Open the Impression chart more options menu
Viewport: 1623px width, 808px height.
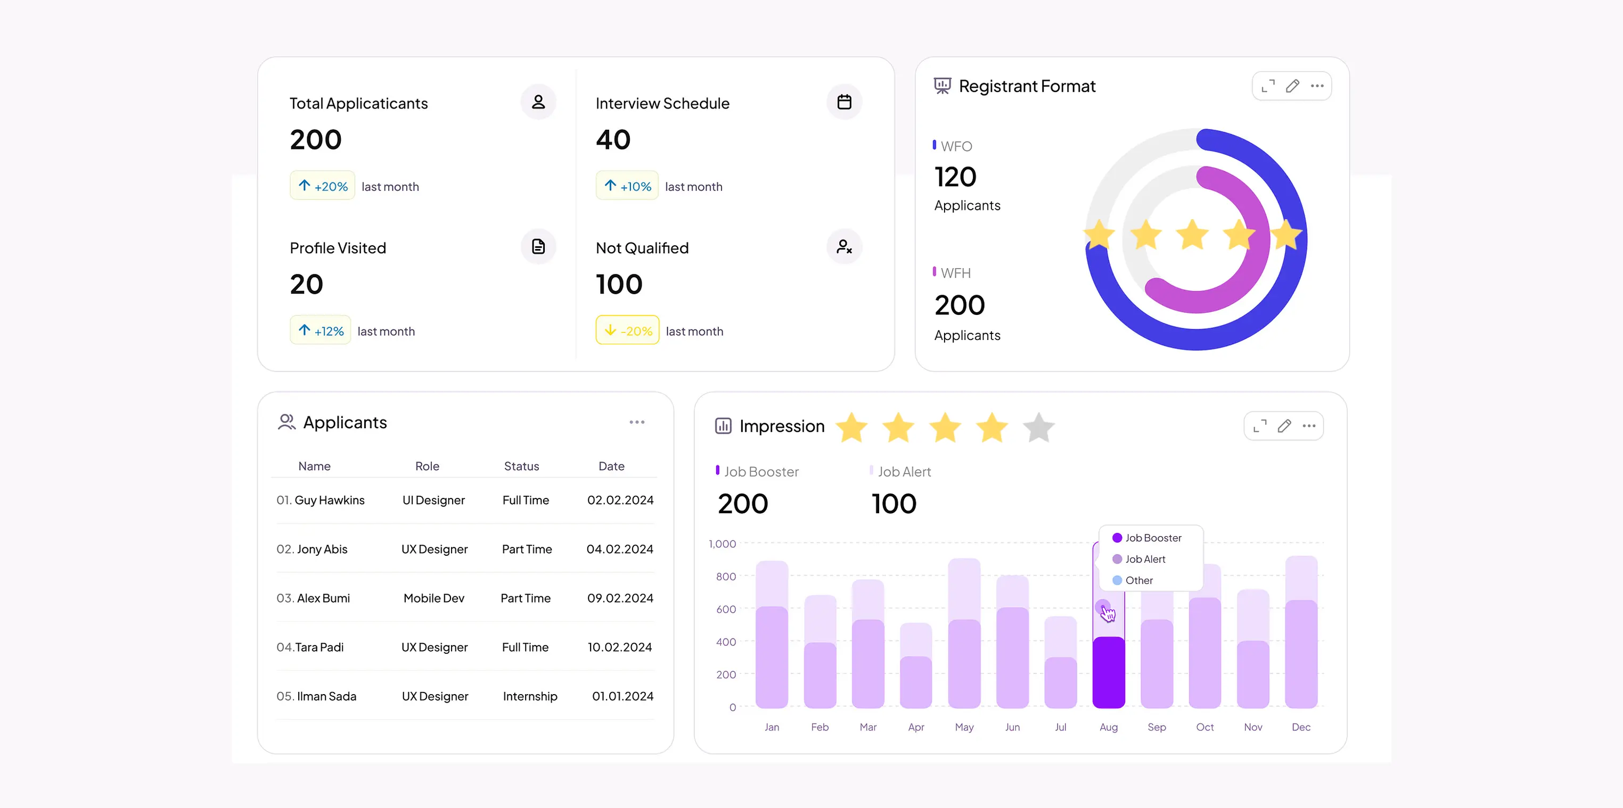tap(1309, 426)
